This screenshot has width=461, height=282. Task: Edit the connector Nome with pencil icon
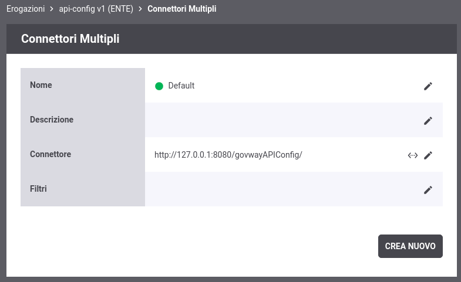point(428,86)
